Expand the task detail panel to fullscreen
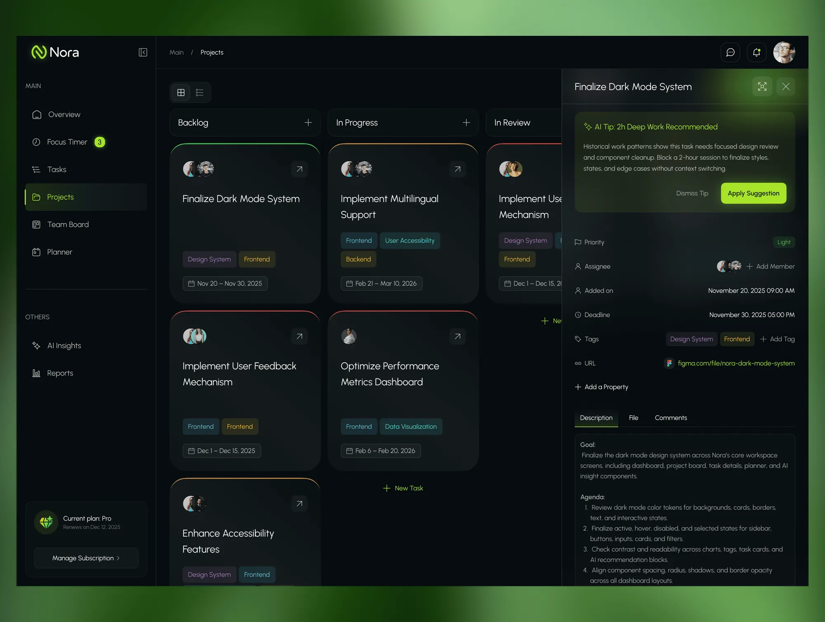Image resolution: width=825 pixels, height=622 pixels. point(762,87)
